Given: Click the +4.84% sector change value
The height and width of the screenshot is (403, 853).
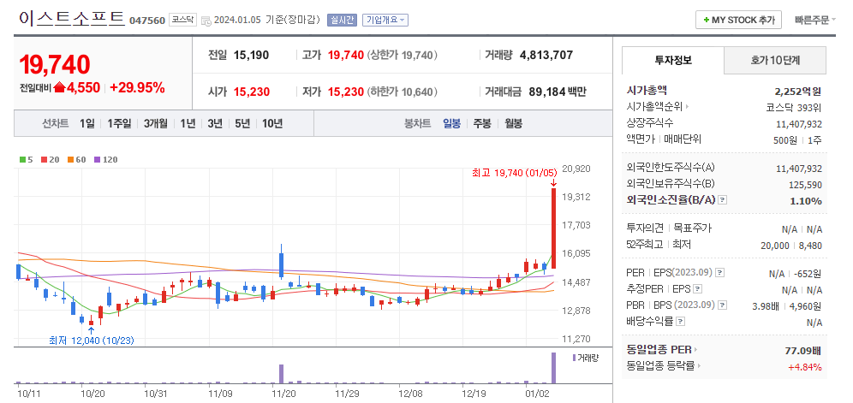Looking at the screenshot, I should [x=804, y=366].
